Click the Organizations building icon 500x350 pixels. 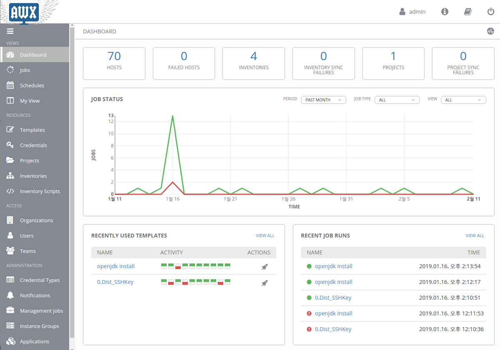point(11,220)
